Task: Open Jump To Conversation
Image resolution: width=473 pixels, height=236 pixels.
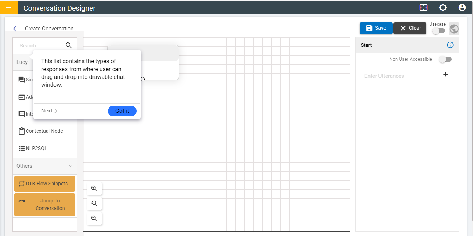Action: (44, 205)
